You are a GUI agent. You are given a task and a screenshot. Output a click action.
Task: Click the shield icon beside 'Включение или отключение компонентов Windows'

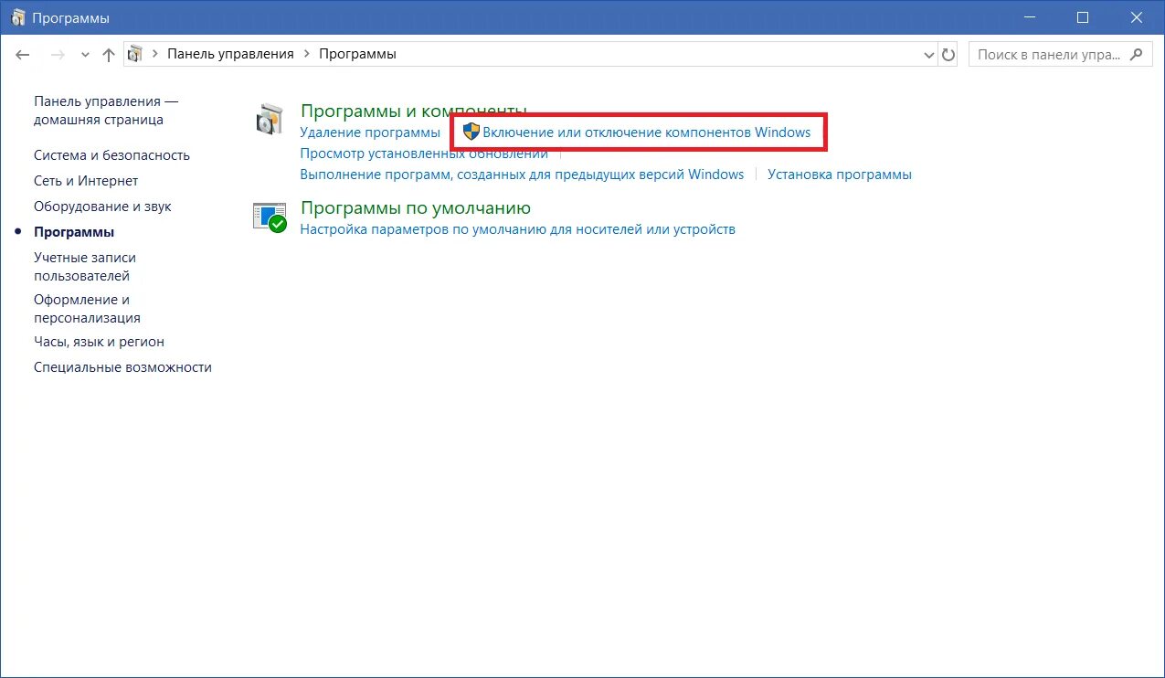point(471,132)
